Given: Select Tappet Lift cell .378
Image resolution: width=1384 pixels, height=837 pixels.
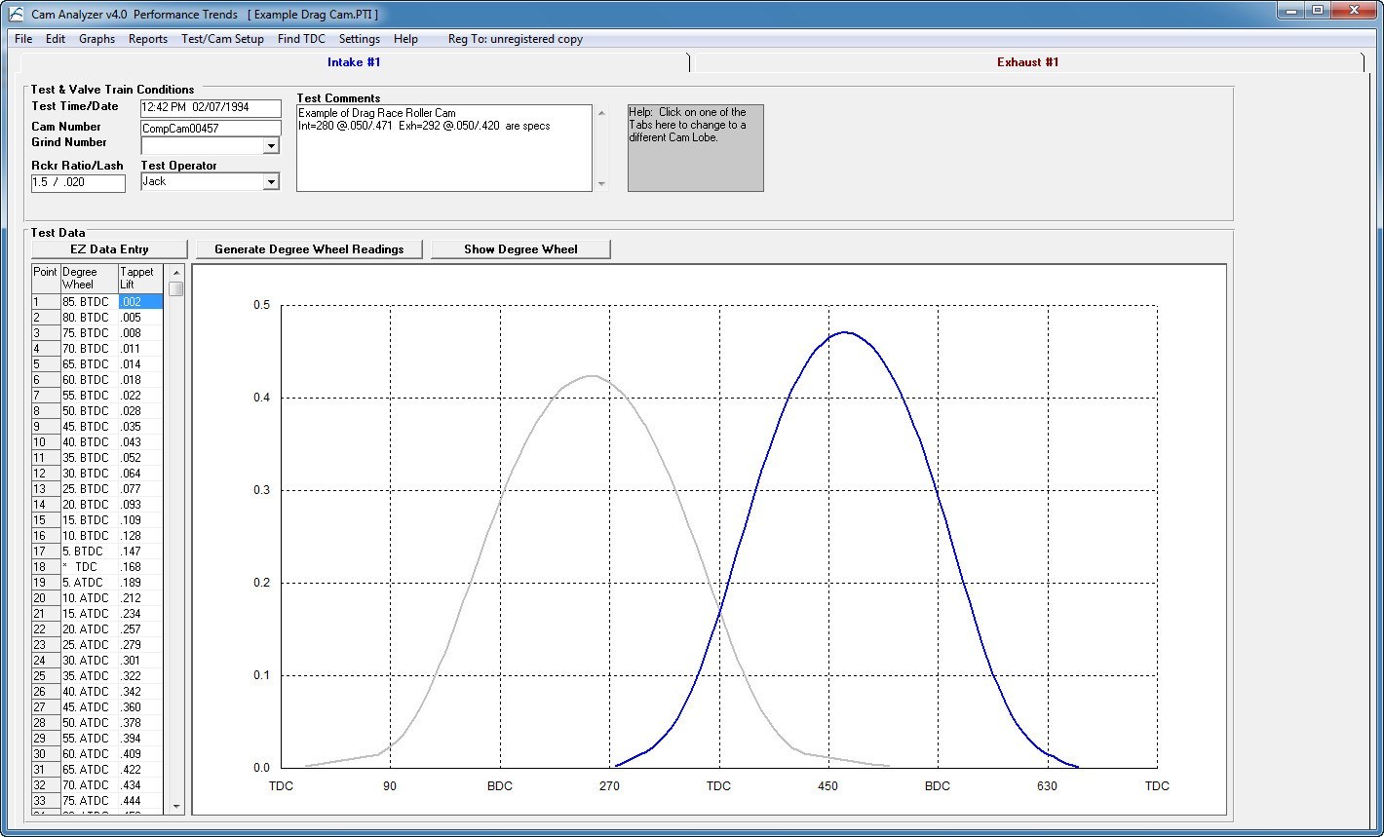Looking at the screenshot, I should coord(140,723).
